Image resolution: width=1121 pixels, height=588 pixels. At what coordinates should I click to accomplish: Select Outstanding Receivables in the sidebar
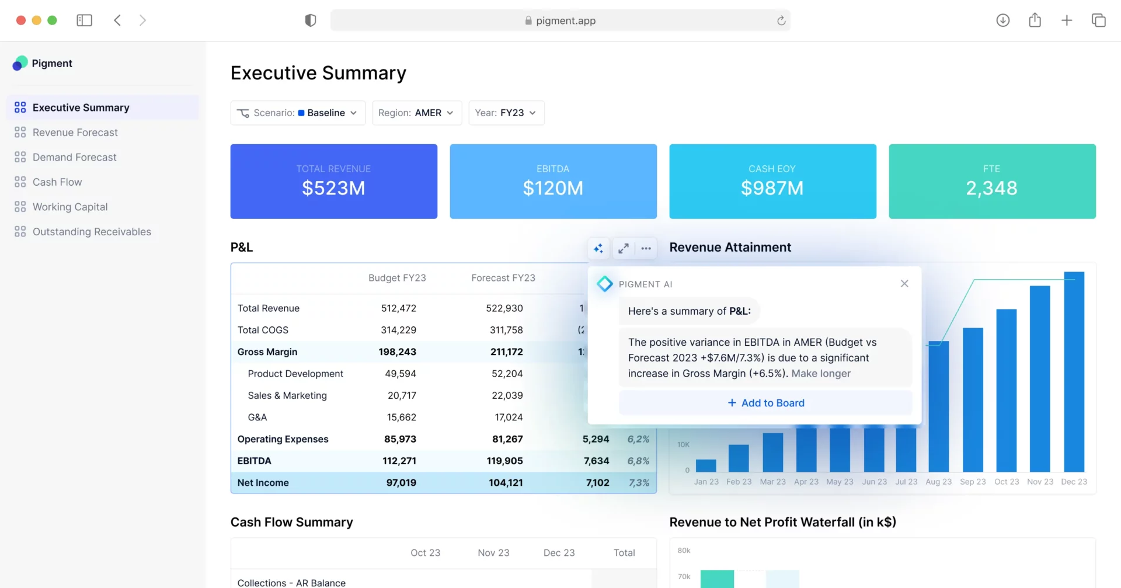[x=92, y=232]
